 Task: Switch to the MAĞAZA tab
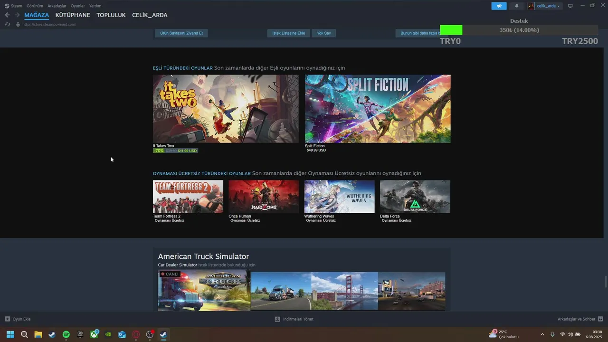pyautogui.click(x=37, y=15)
